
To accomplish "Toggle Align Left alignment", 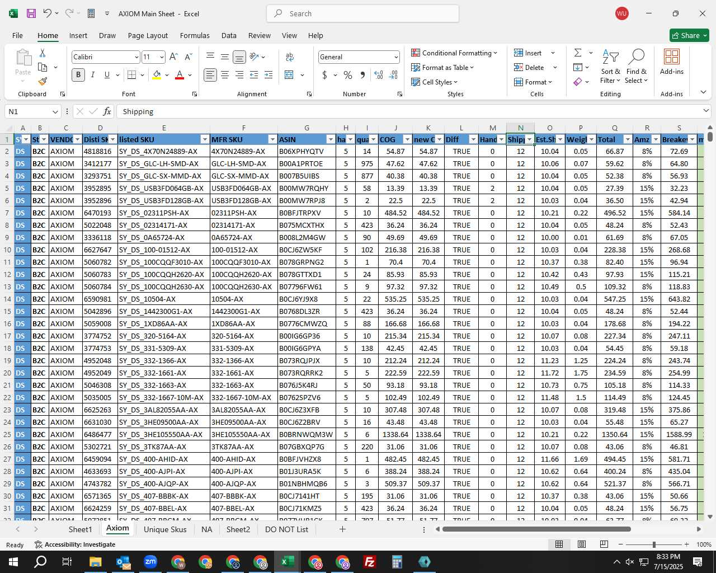I will (210, 75).
